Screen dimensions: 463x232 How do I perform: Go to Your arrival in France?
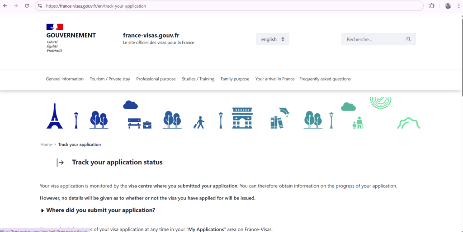275,79
